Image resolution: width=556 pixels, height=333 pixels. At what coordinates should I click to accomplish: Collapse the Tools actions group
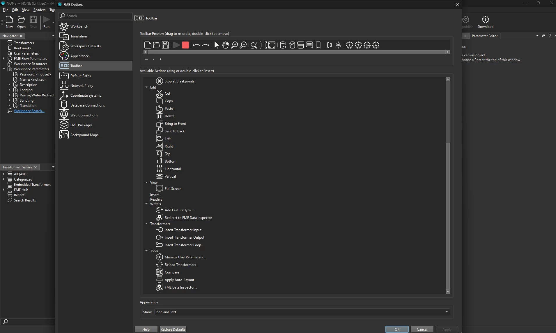coord(146,251)
